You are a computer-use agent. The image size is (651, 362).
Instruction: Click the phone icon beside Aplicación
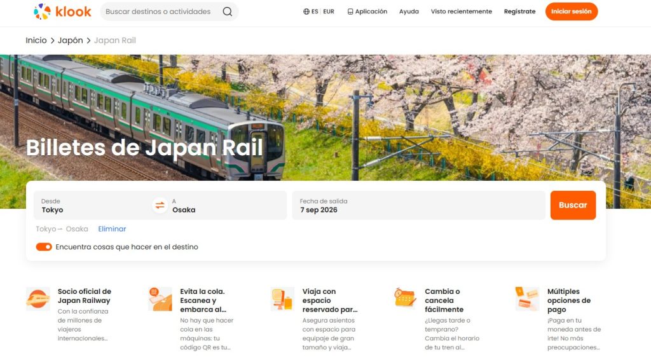point(350,11)
